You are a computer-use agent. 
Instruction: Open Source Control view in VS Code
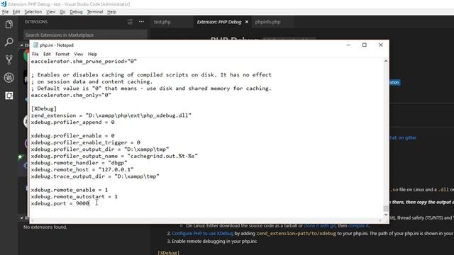pos(9,59)
